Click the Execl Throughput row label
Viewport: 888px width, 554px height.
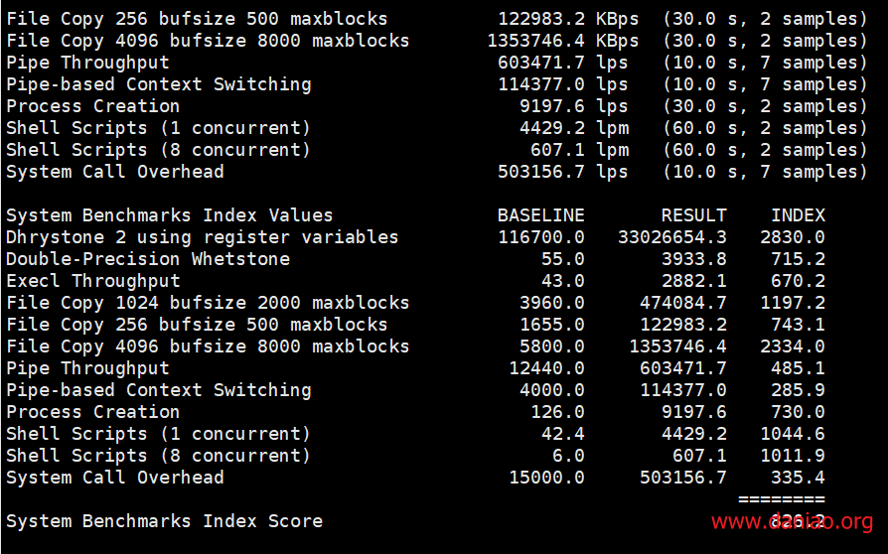coord(93,281)
